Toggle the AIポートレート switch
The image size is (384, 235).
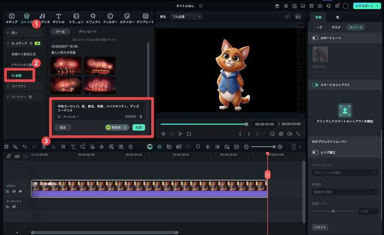coord(315,38)
